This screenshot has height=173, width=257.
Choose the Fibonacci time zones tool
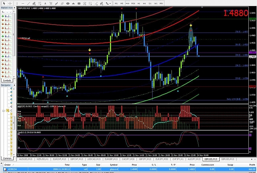pyautogui.click(x=90, y=3)
